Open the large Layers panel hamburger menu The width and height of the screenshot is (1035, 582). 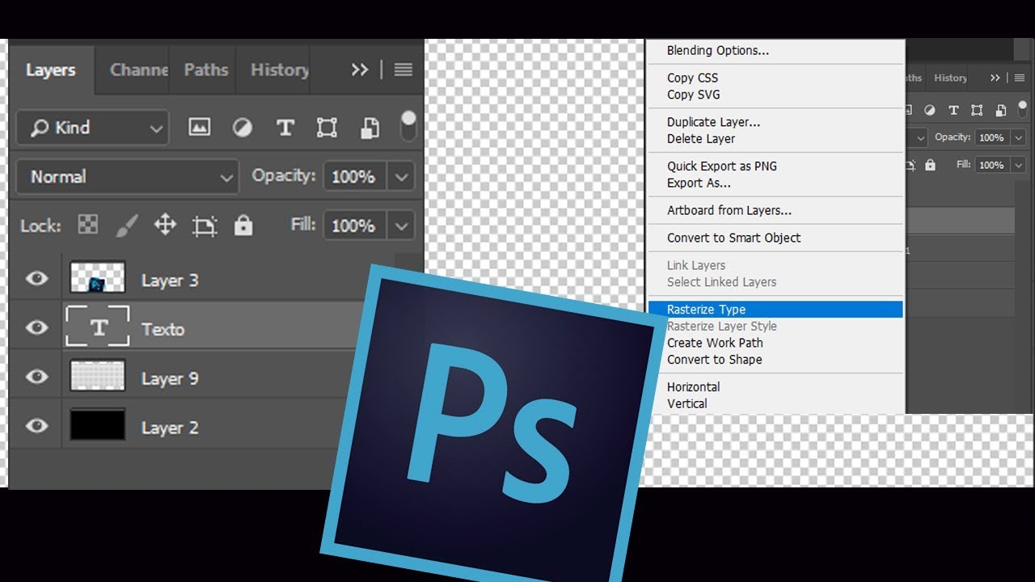click(x=403, y=70)
